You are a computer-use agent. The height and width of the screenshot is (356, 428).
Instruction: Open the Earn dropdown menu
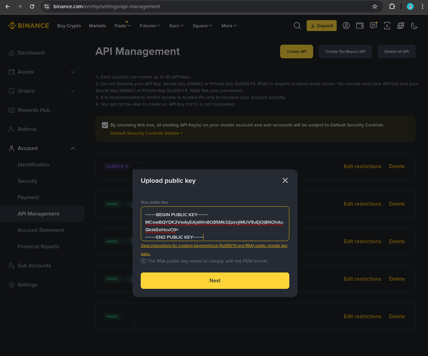177,26
